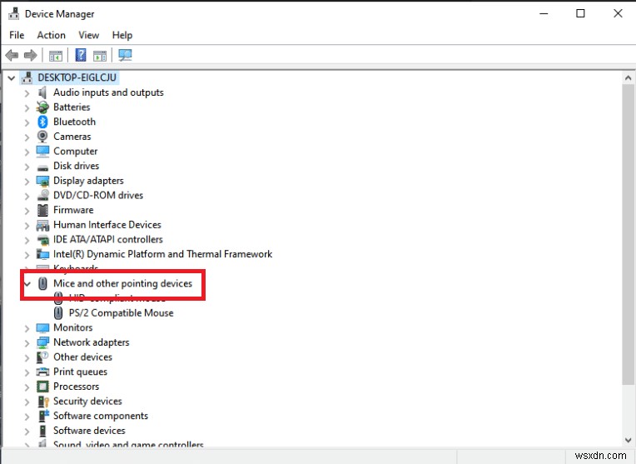
Task: Click the scrollbar up arrow
Action: 629,78
